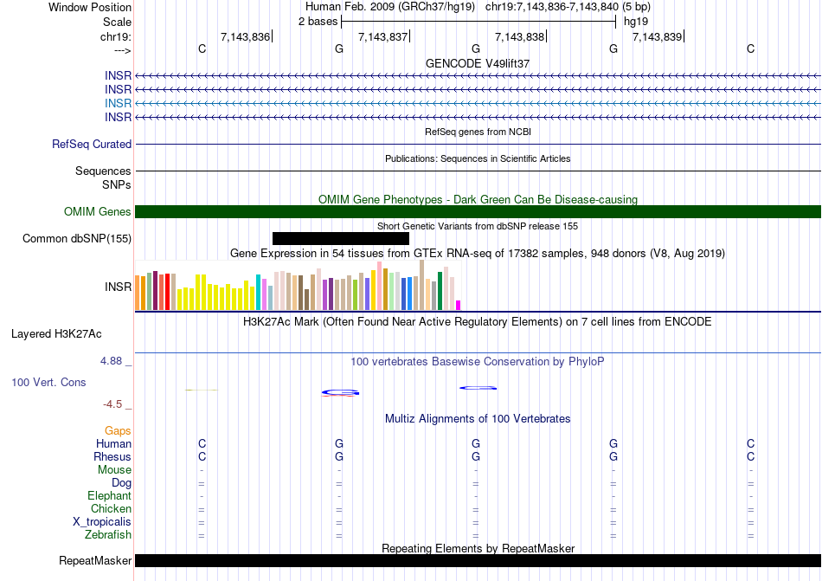Click the 4.88 upper scale value

[x=111, y=361]
